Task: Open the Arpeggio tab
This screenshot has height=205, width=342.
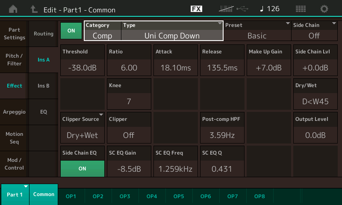Action: pos(15,112)
